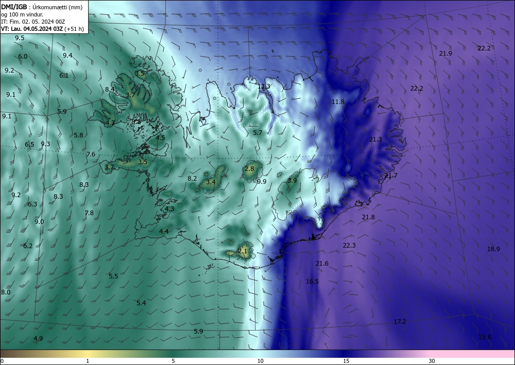Click the map value 5.4

[x=141, y=303]
